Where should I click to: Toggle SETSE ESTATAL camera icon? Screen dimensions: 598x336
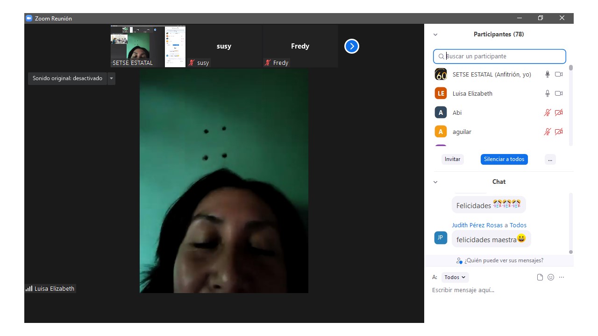pos(559,74)
